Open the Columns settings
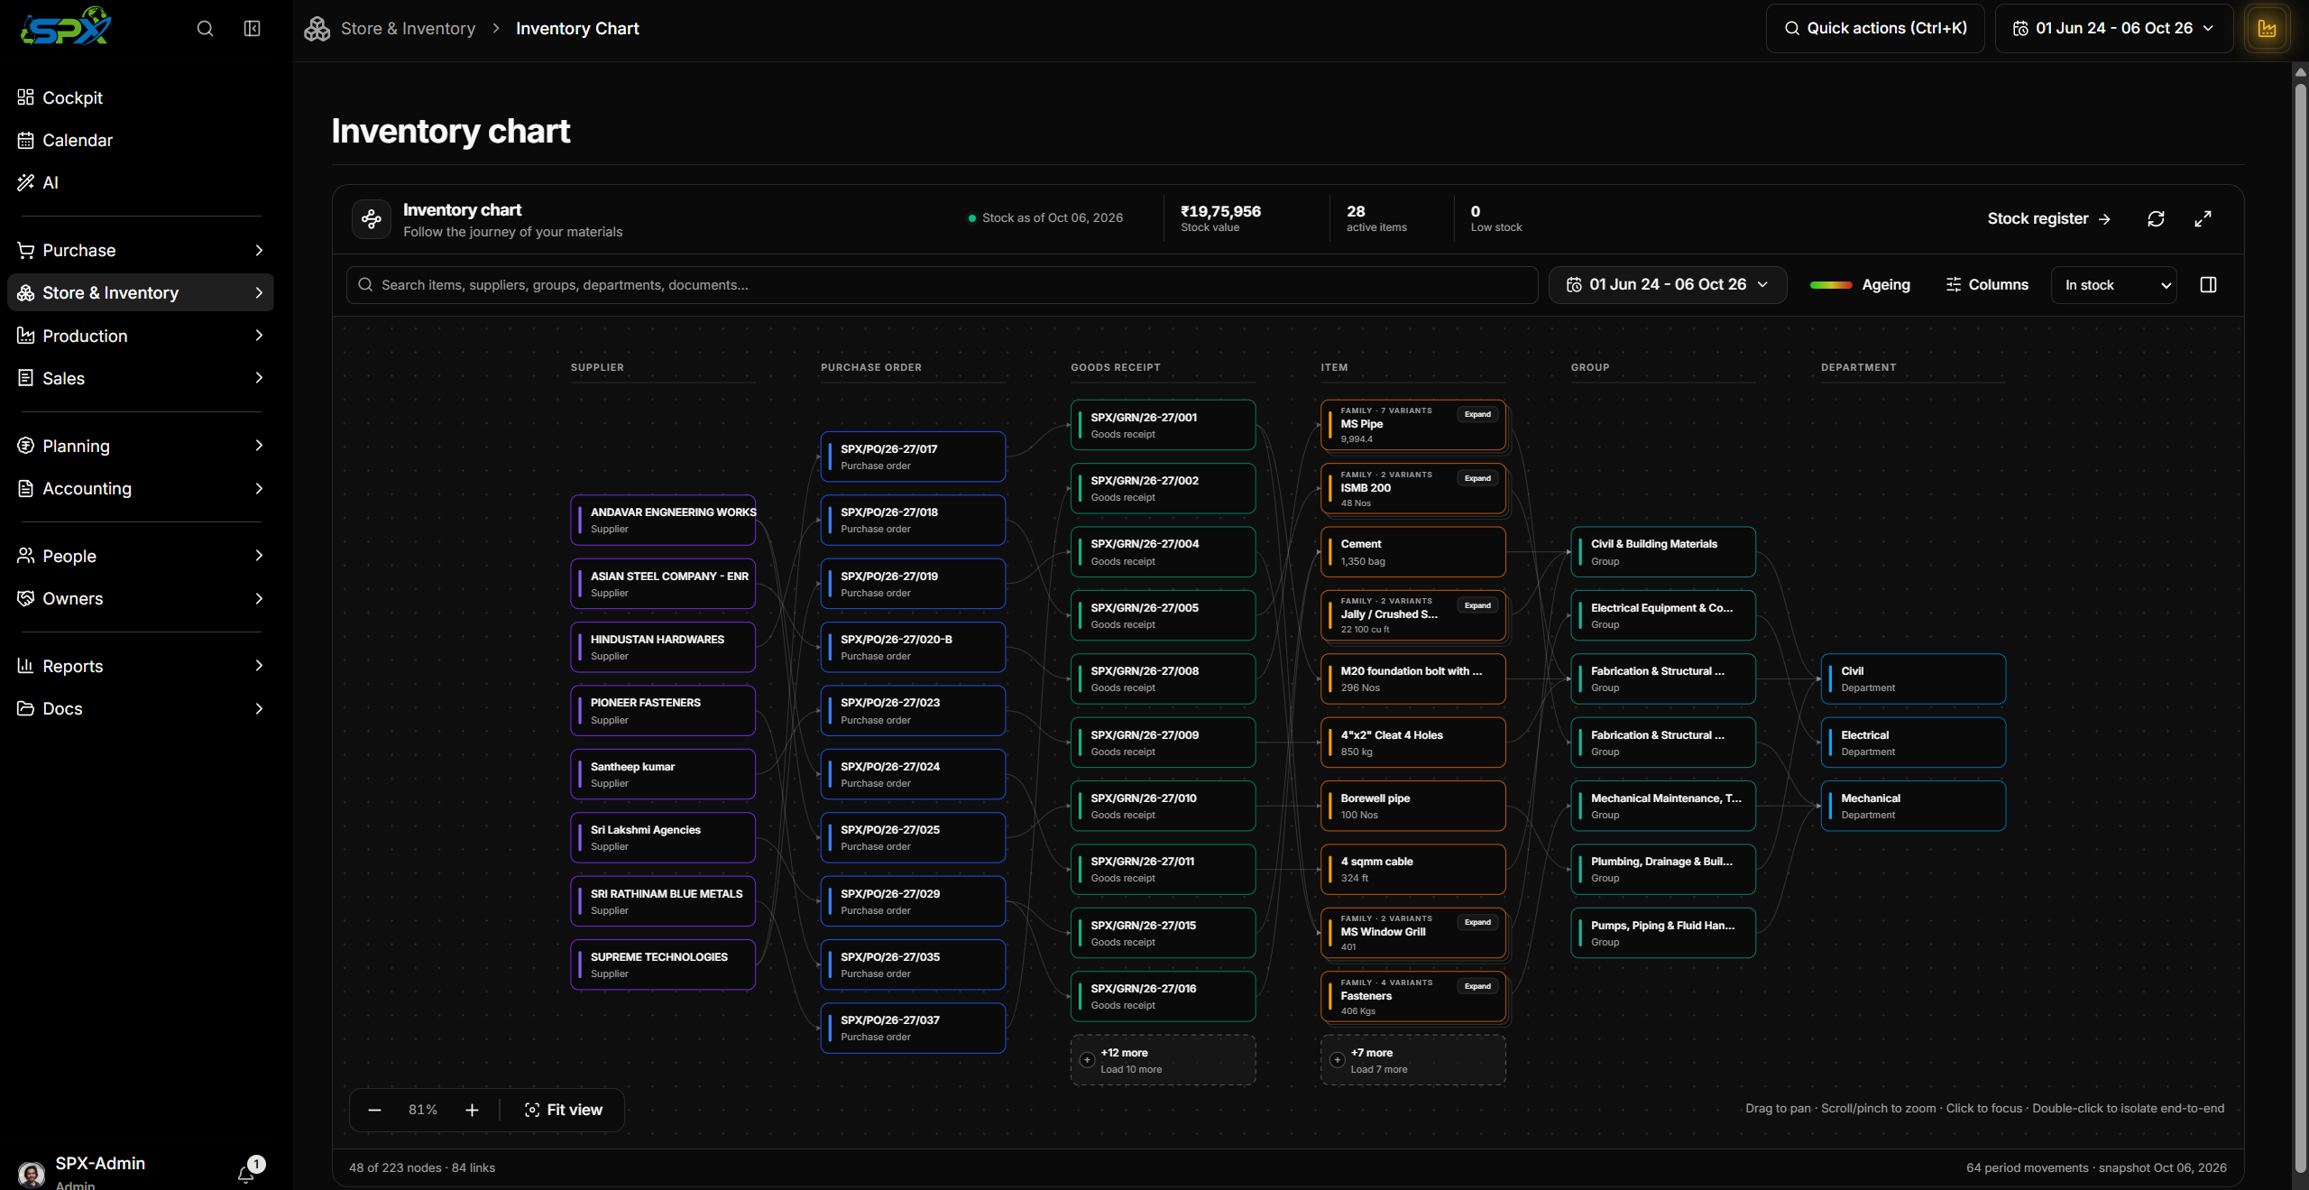This screenshot has height=1190, width=2309. [x=1987, y=285]
